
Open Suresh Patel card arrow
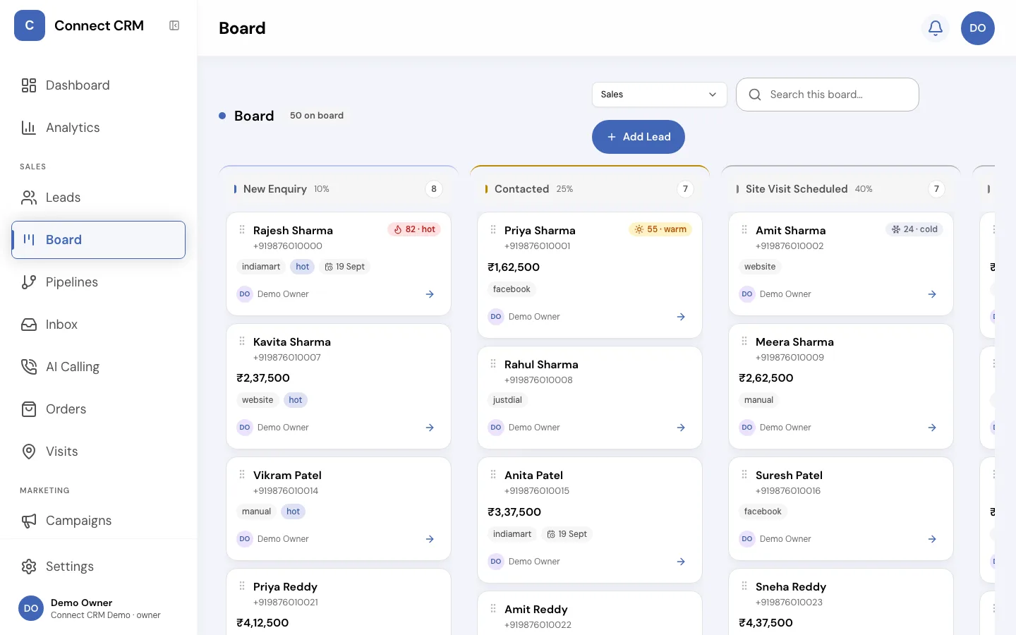point(932,539)
